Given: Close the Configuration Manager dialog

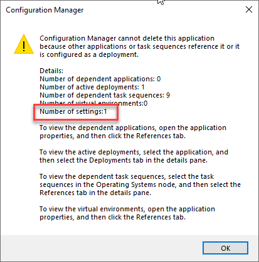Looking at the screenshot, I should coord(249,9).
